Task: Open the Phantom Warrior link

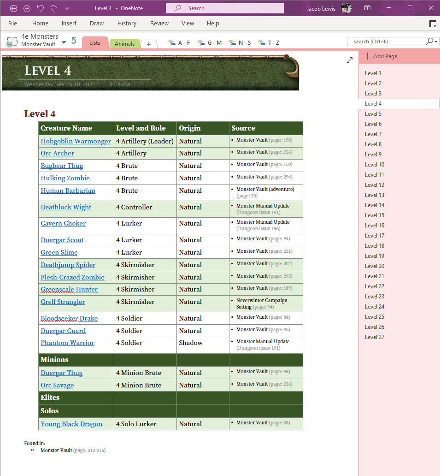Action: pos(67,343)
